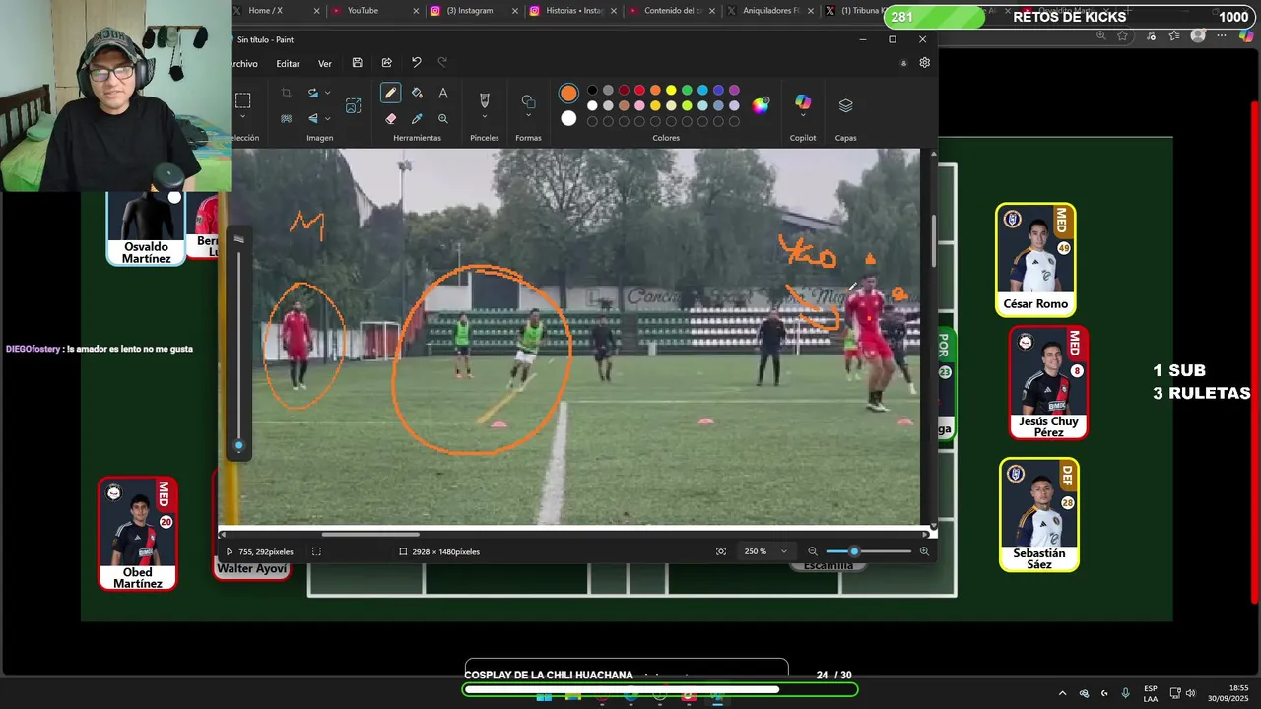Show hidden system tray icons chevron
The image size is (1261, 709).
tap(1062, 693)
